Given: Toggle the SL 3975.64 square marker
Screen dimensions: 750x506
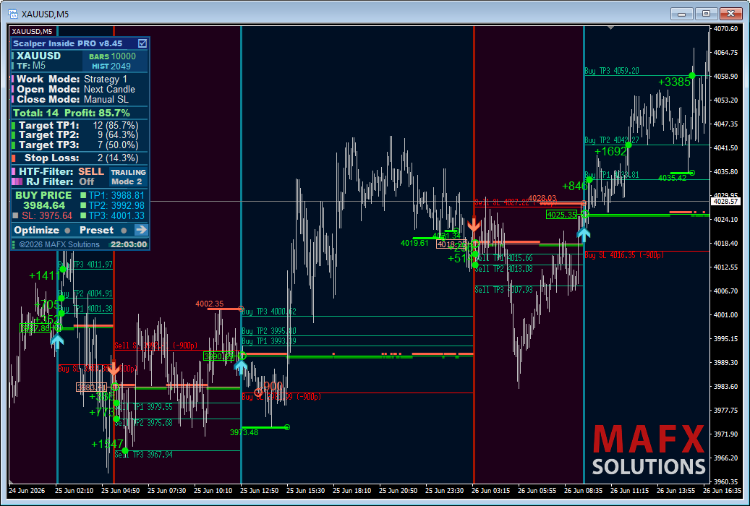Looking at the screenshot, I should pyautogui.click(x=16, y=215).
